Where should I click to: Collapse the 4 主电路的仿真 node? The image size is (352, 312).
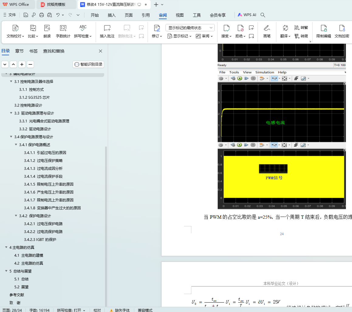(6, 247)
